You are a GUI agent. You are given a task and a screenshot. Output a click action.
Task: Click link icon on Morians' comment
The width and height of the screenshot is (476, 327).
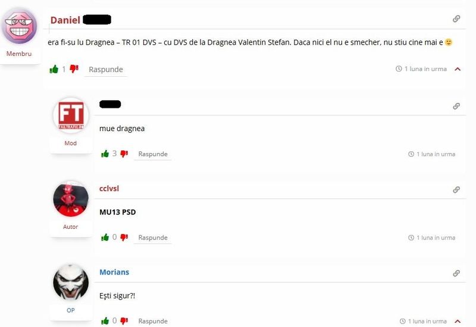[456, 273]
